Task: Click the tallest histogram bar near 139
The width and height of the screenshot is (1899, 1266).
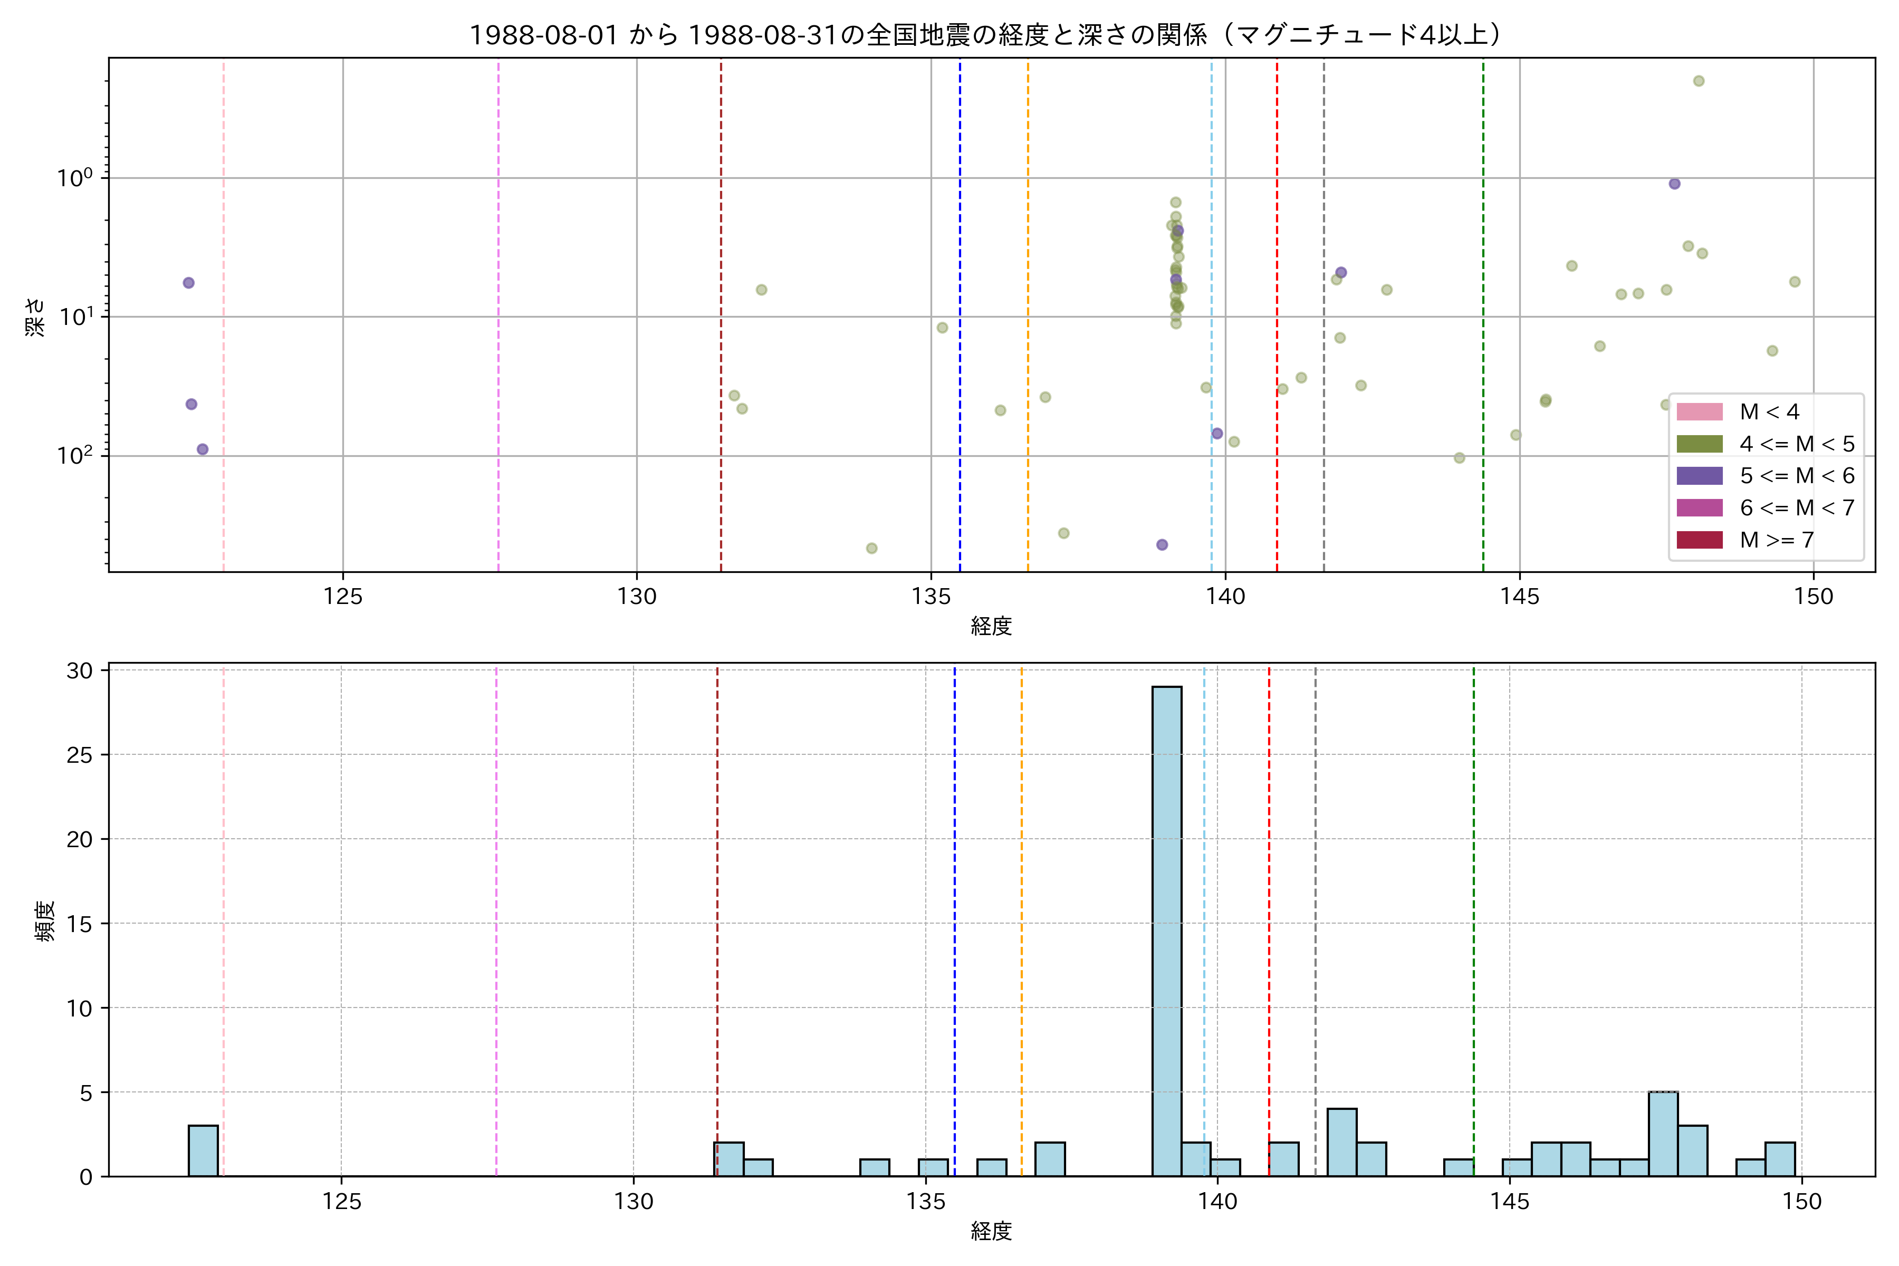Action: tap(1167, 928)
